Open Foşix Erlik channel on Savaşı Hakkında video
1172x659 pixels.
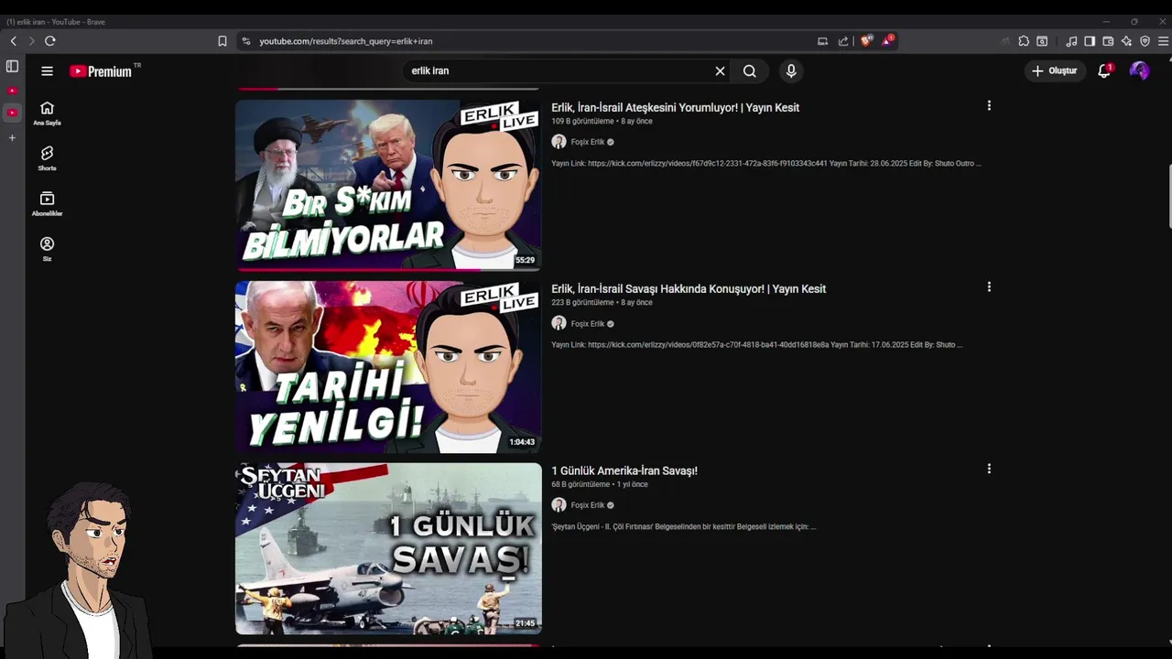[x=588, y=323]
